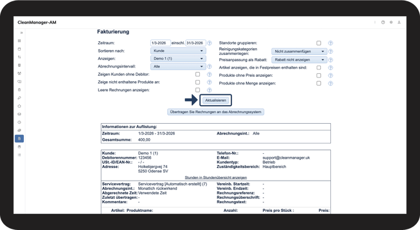Click the CleanManager-AM logo
This screenshot has width=420, height=230.
37,22
